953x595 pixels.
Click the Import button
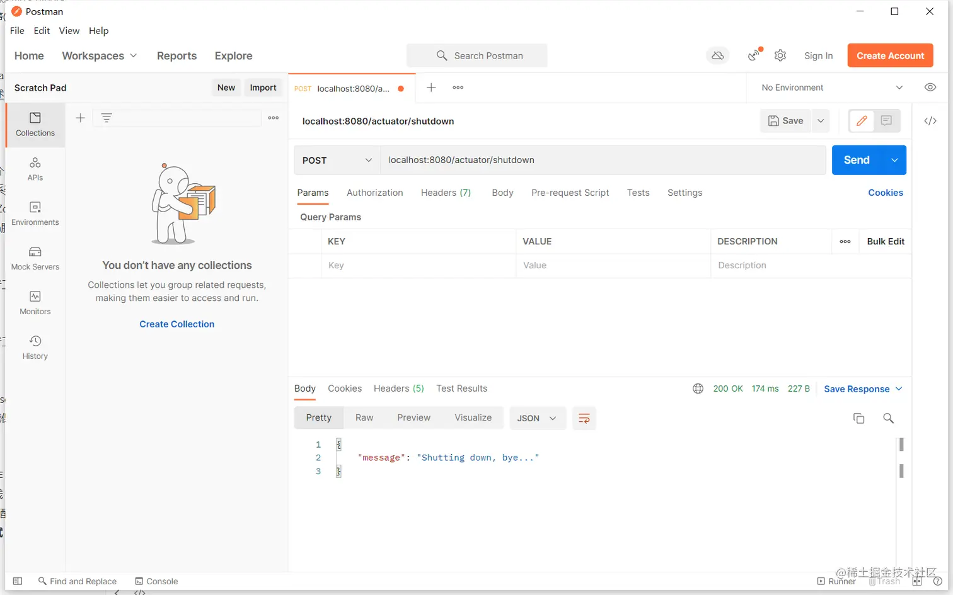[263, 88]
